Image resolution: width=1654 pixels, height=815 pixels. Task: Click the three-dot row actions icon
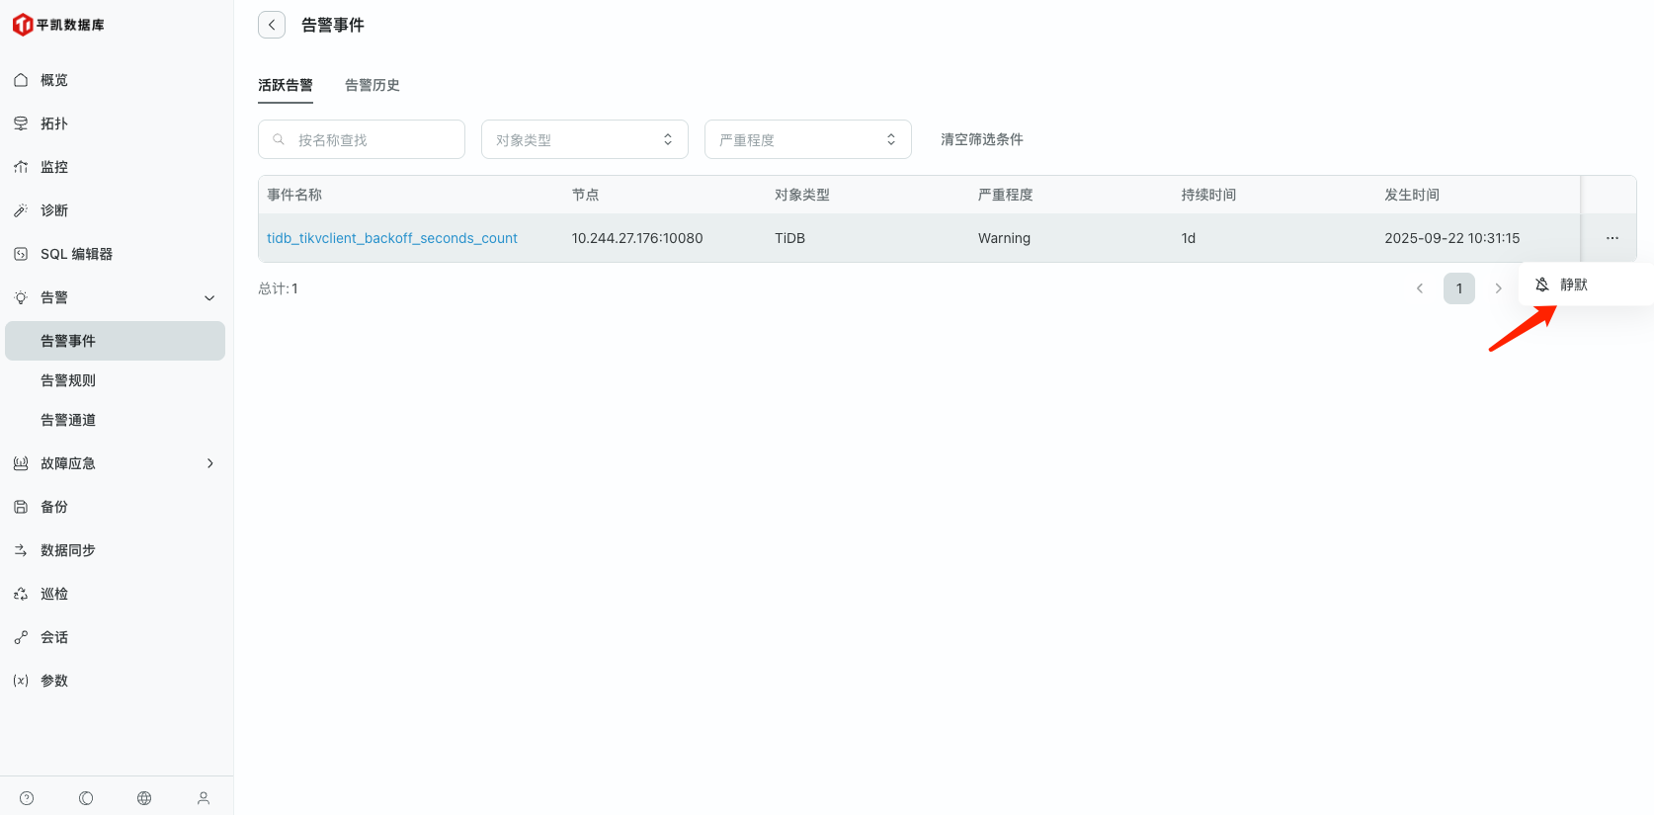[1612, 238]
